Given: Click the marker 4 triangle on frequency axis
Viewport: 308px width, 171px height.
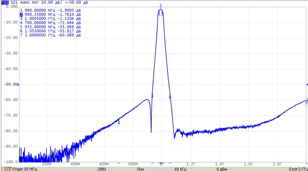Looking at the screenshot, I should pyautogui.click(x=119, y=163).
